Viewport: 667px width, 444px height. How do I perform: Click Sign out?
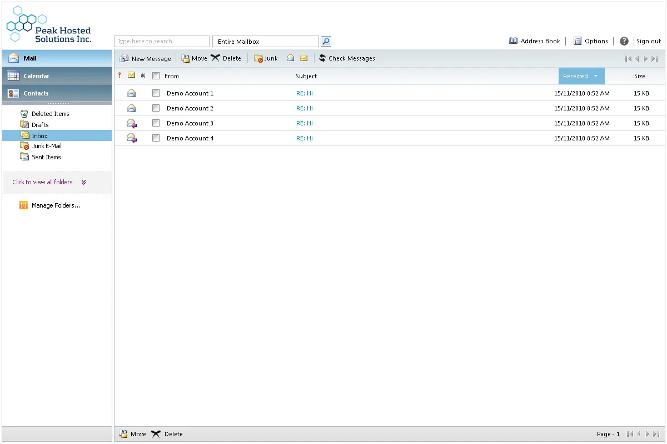click(x=649, y=41)
